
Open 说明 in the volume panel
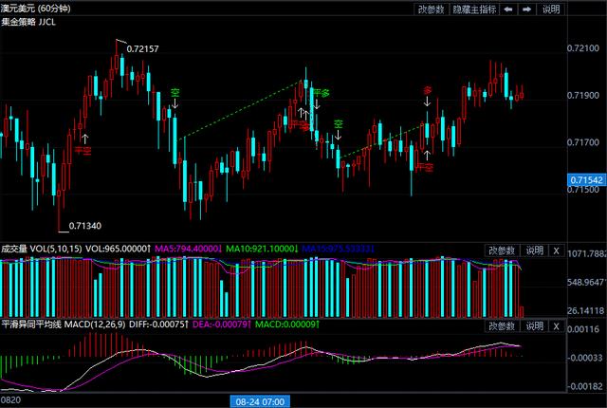534,250
